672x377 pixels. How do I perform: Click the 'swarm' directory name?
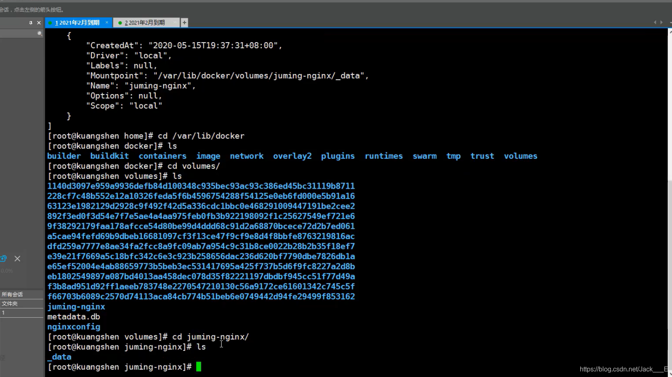tap(425, 156)
